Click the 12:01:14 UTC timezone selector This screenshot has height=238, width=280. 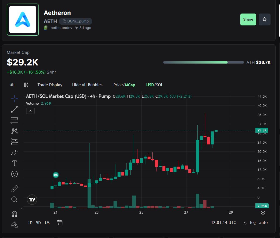tap(224, 223)
